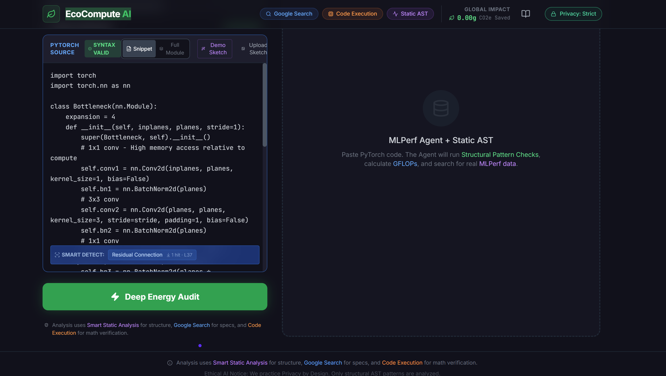Screen dimensions: 666x376
Task: Run the Deep Energy Audit
Action: pos(155,297)
